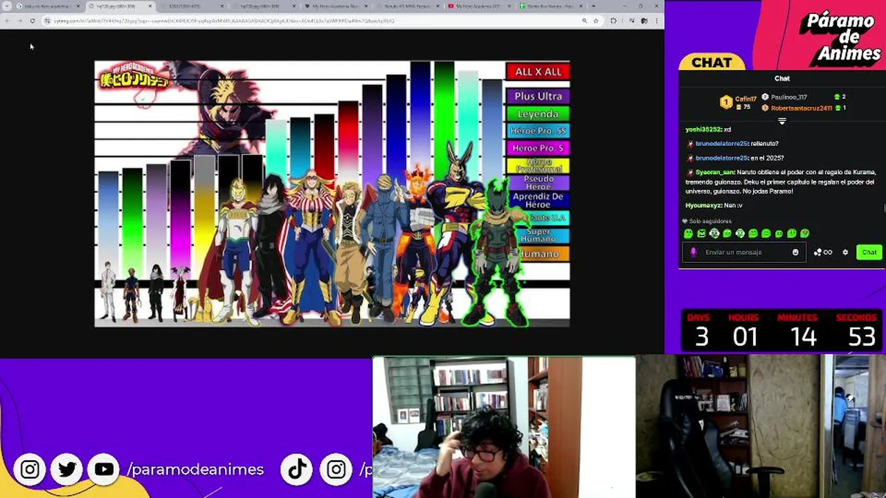Close the 1200 (1200×675) tab
886x498 pixels.
222,6
